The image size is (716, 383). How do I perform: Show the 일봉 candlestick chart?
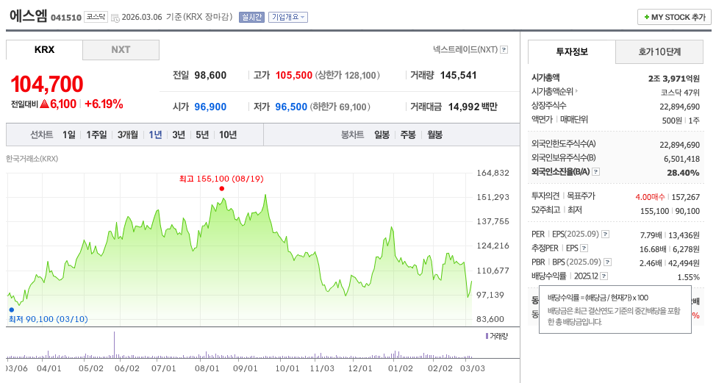(382, 135)
